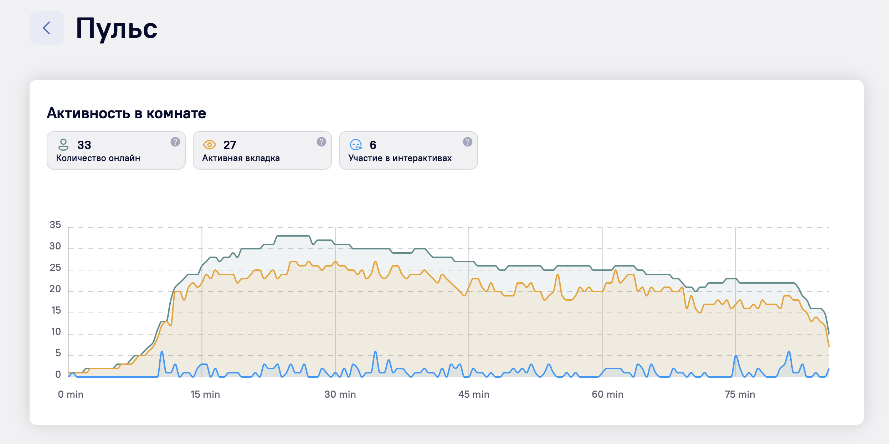889x444 pixels.
Task: Click the orange eye icon
Action: tap(210, 145)
